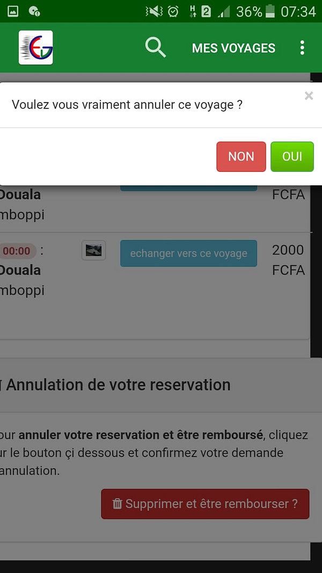Tap the battery status icon
Viewport: 322px width, 573px height.
(x=270, y=11)
